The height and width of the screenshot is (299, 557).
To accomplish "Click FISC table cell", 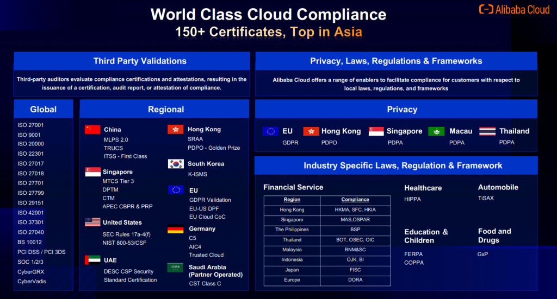I will pyautogui.click(x=355, y=270).
